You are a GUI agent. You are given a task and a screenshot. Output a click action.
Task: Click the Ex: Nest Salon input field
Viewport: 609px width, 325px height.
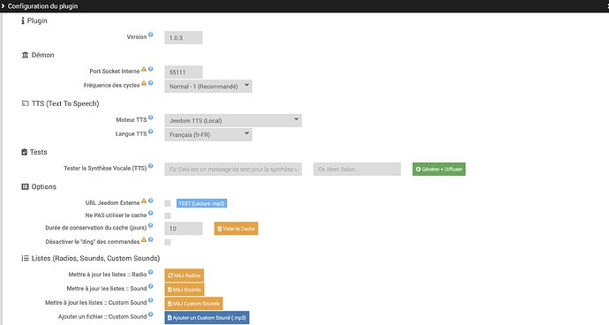tap(357, 169)
